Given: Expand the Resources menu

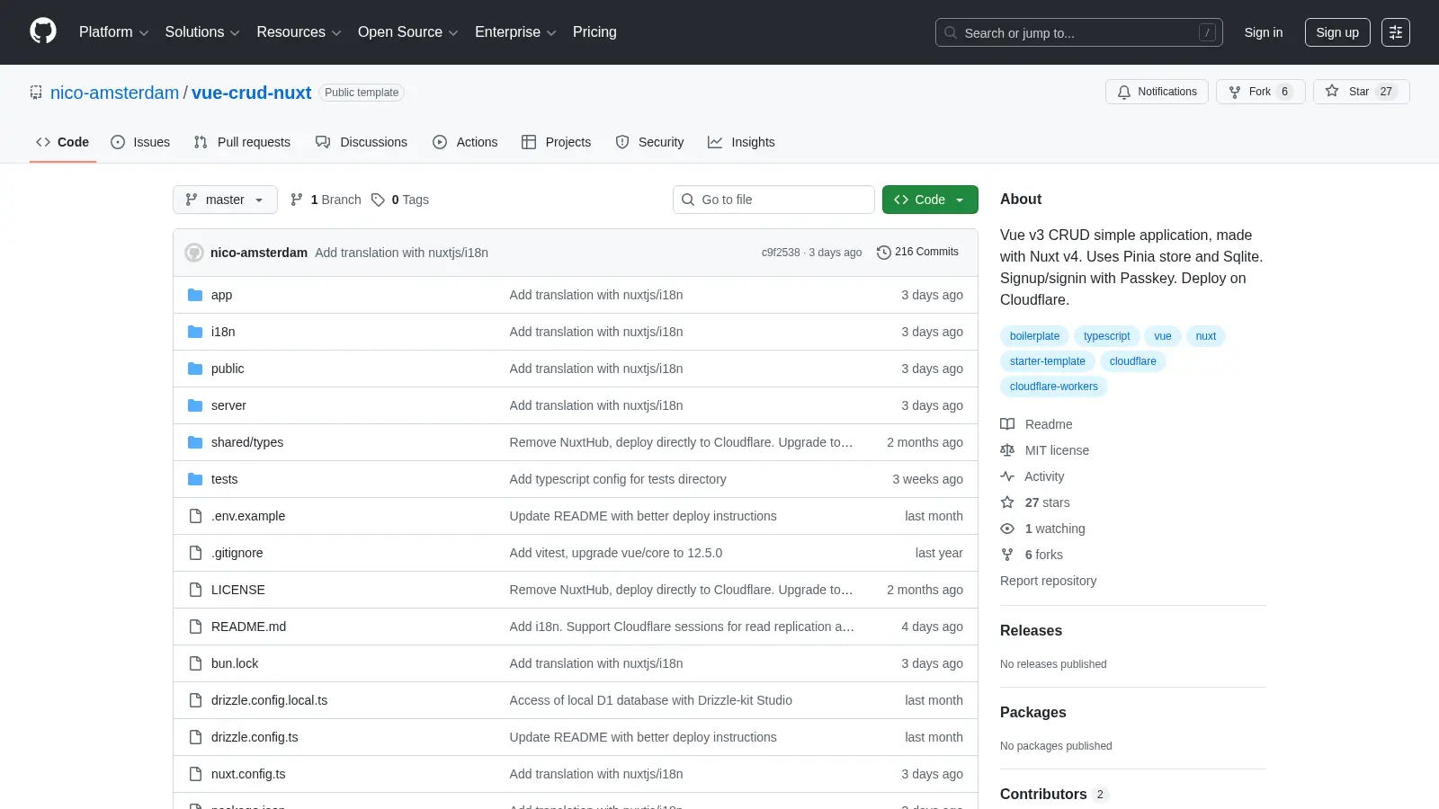Looking at the screenshot, I should 299,32.
